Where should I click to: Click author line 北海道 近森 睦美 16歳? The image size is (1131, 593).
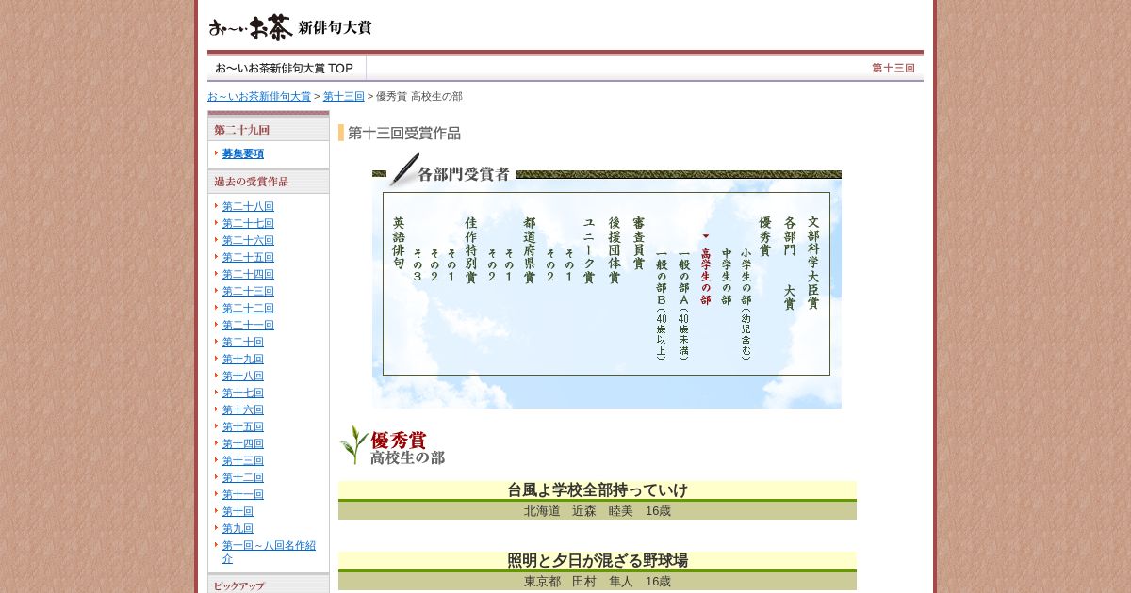click(x=598, y=511)
